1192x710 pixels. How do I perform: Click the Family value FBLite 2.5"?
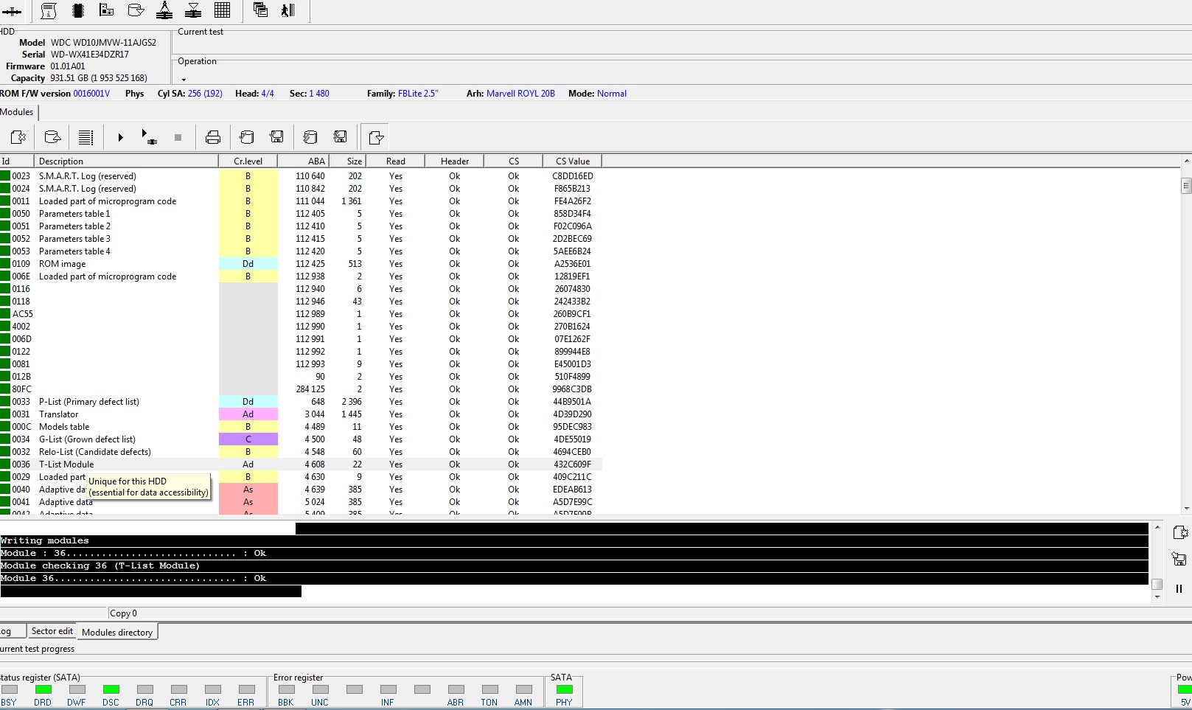pos(418,94)
